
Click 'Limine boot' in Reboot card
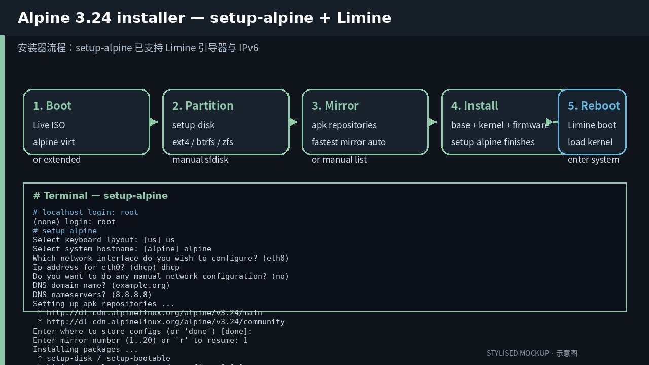(x=592, y=125)
